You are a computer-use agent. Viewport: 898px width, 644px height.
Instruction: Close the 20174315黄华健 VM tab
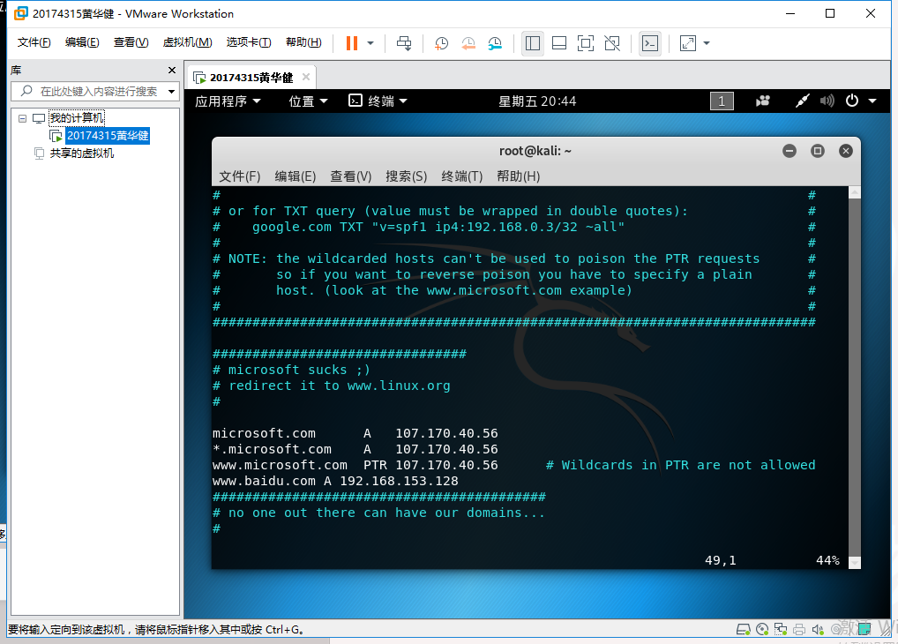306,77
